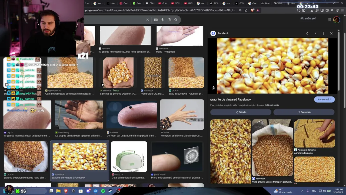346x195 pixels.
Task: Open Spotify from the taskbar
Action: pos(103,191)
